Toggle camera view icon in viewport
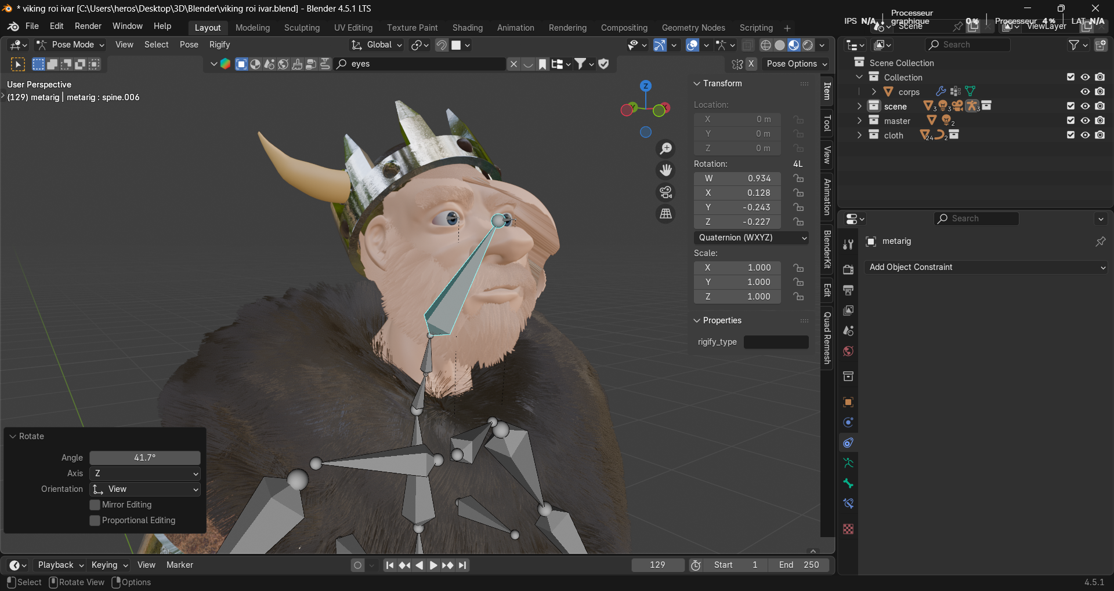 click(665, 192)
